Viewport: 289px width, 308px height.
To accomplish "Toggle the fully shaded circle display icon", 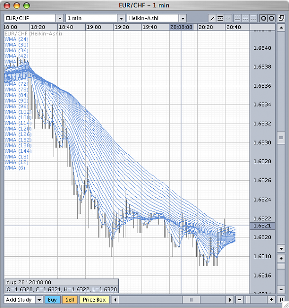I will coord(271,18).
